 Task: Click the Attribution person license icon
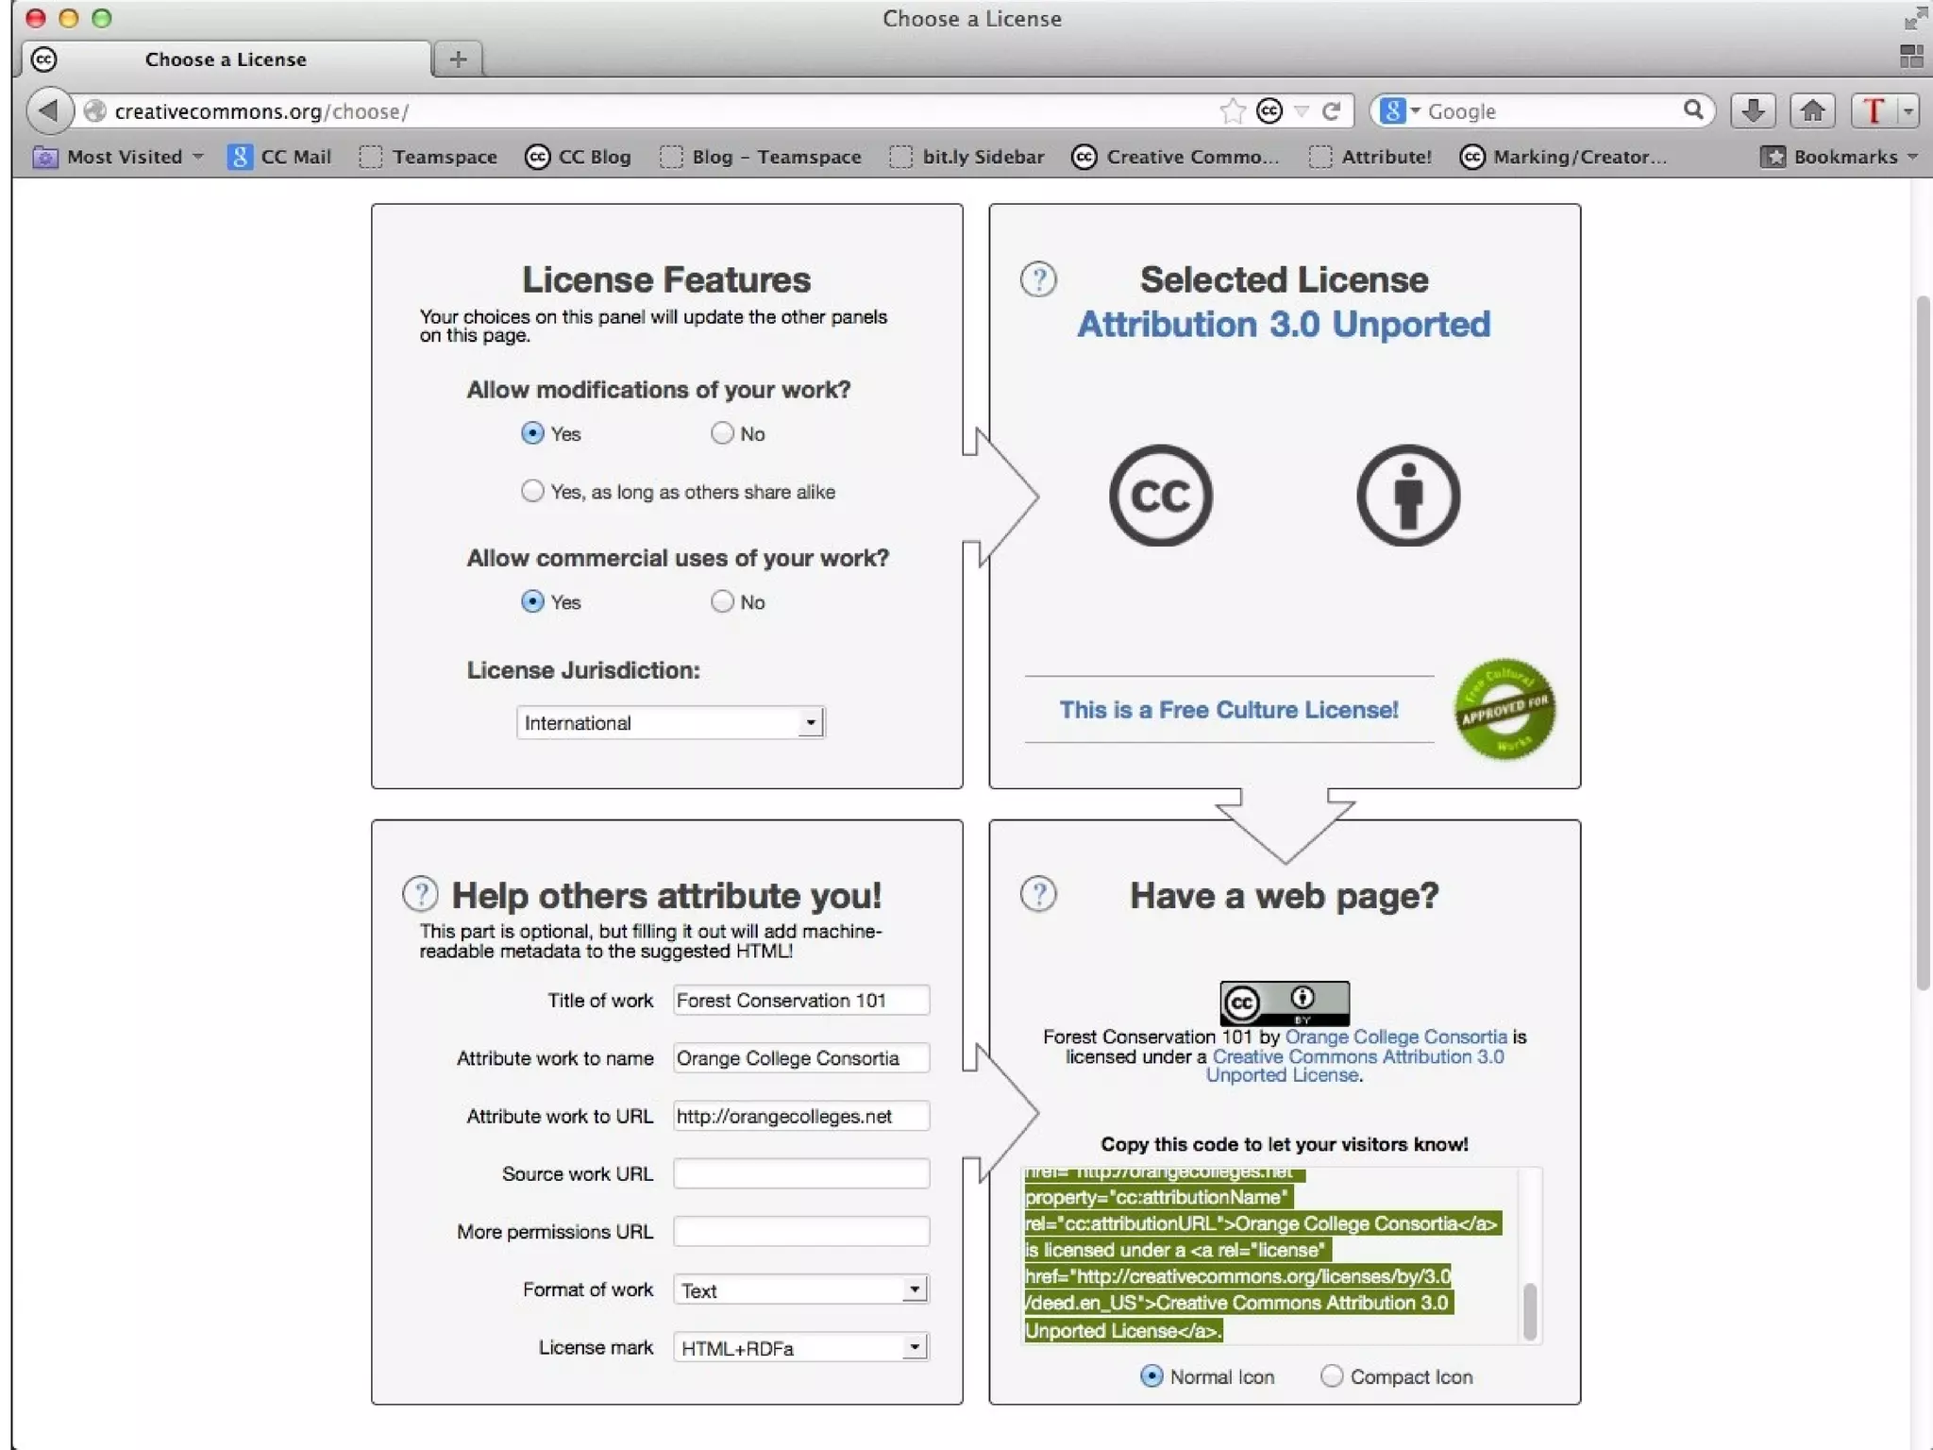coord(1407,496)
